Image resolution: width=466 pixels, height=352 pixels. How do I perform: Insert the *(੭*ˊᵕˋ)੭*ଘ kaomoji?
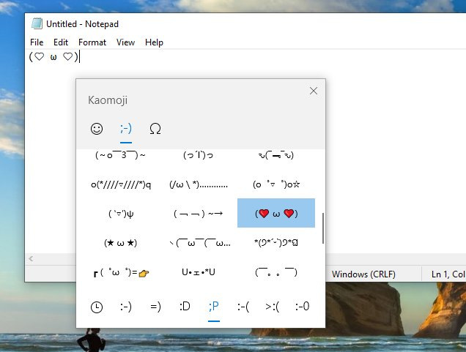pyautogui.click(x=276, y=243)
